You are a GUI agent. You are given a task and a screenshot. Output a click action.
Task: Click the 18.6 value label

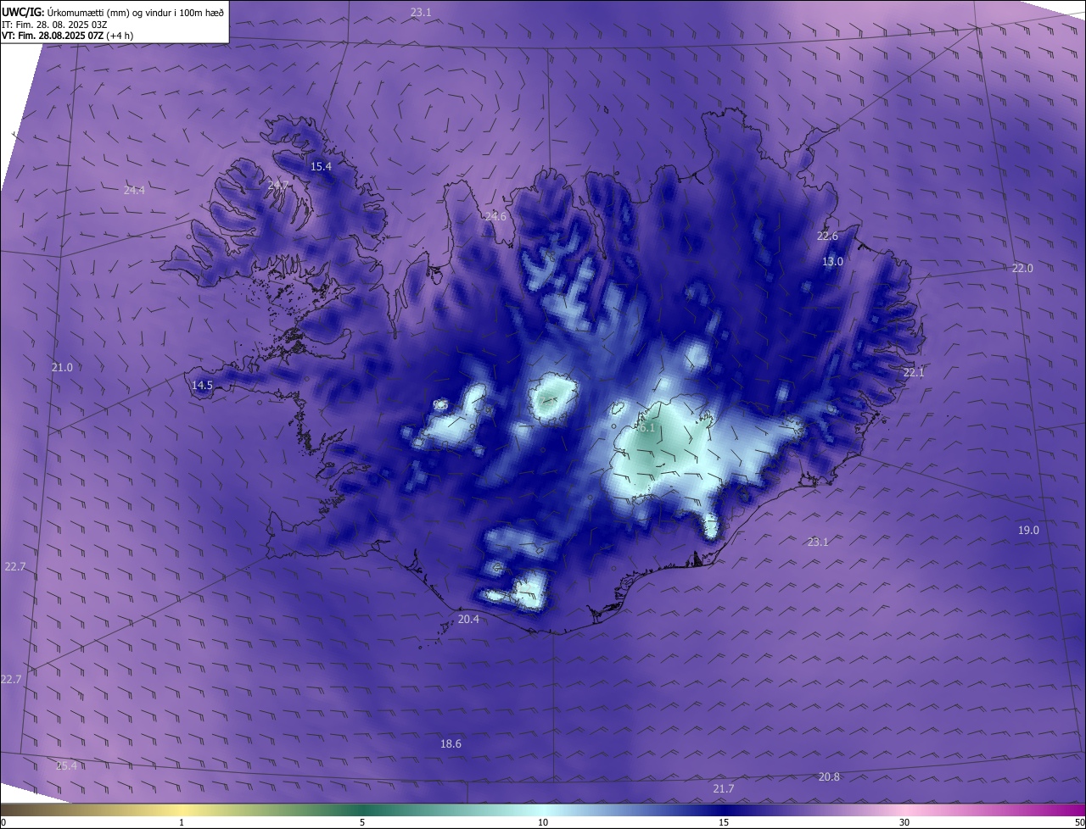coord(451,743)
